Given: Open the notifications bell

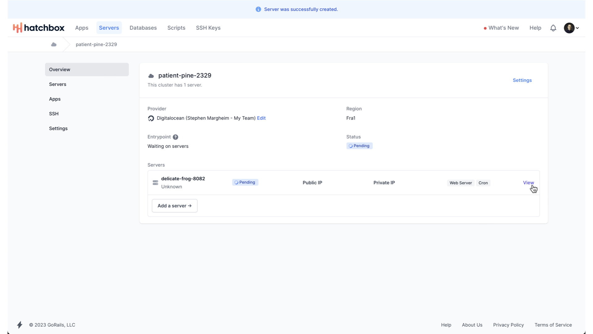Looking at the screenshot, I should tap(553, 28).
